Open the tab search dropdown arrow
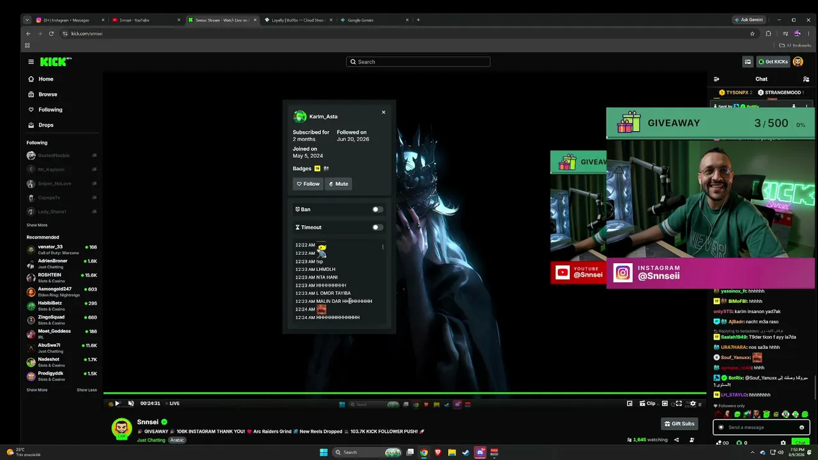The height and width of the screenshot is (460, 818). (x=27, y=20)
